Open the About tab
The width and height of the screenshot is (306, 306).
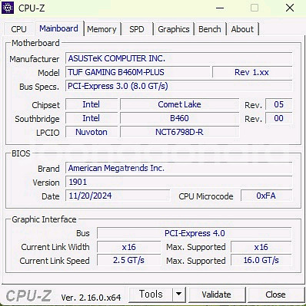242,29
